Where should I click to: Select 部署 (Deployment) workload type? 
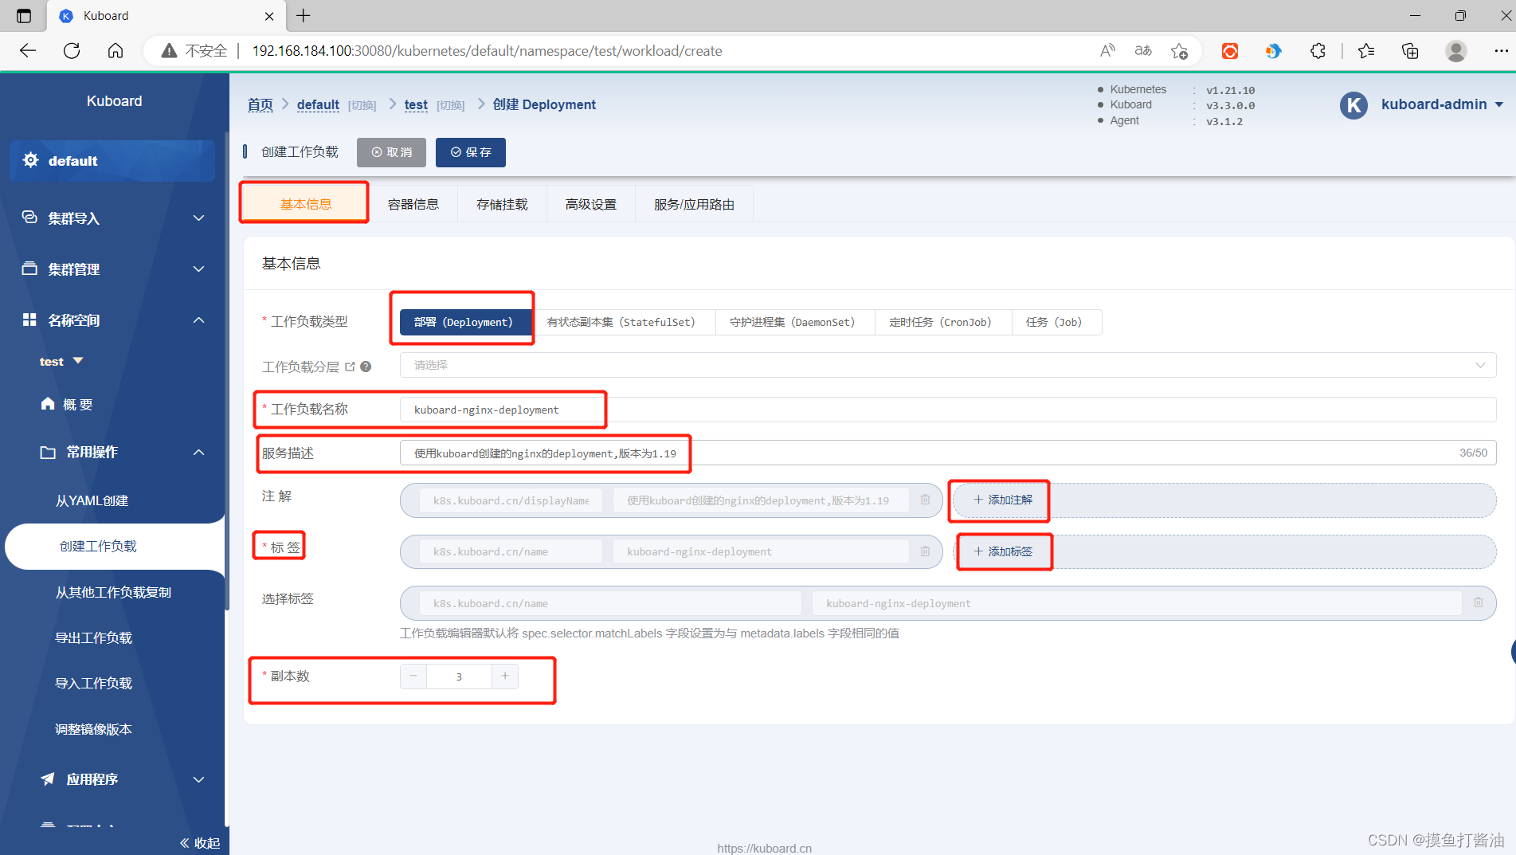pyautogui.click(x=466, y=322)
